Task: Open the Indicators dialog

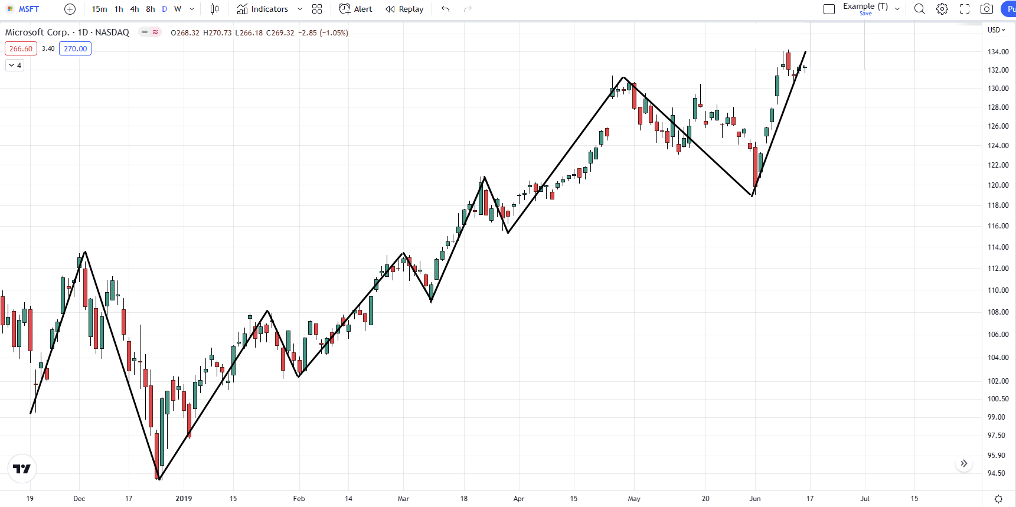Action: pyautogui.click(x=263, y=9)
